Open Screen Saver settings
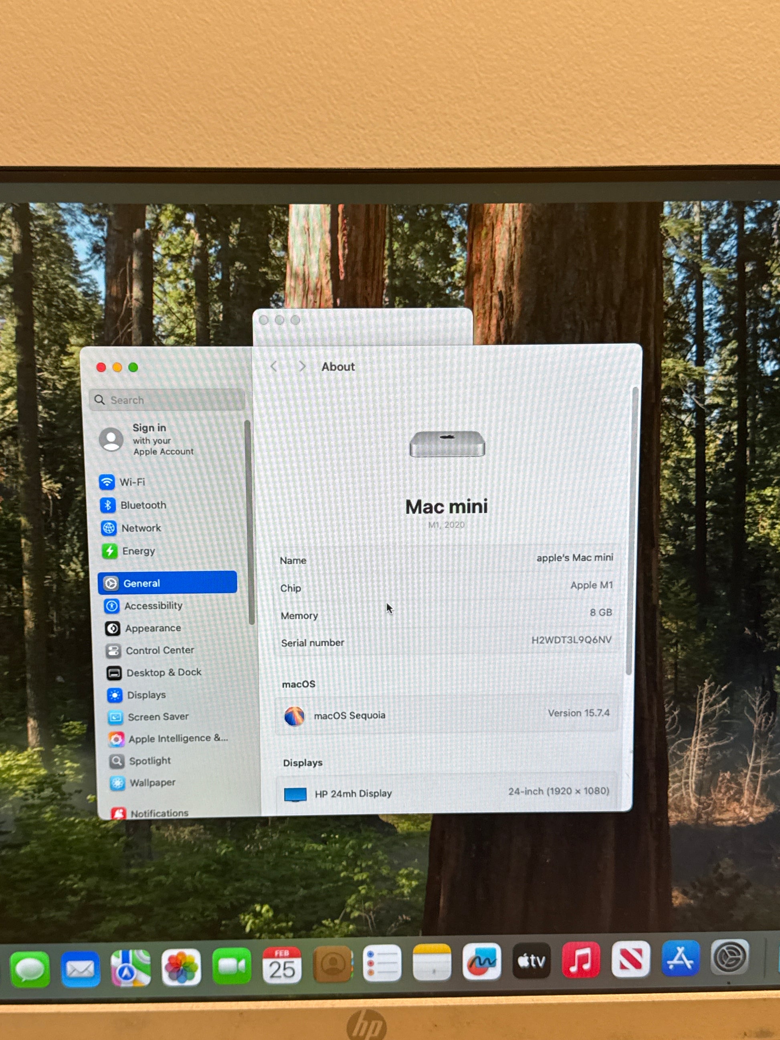The image size is (780, 1040). point(158,717)
